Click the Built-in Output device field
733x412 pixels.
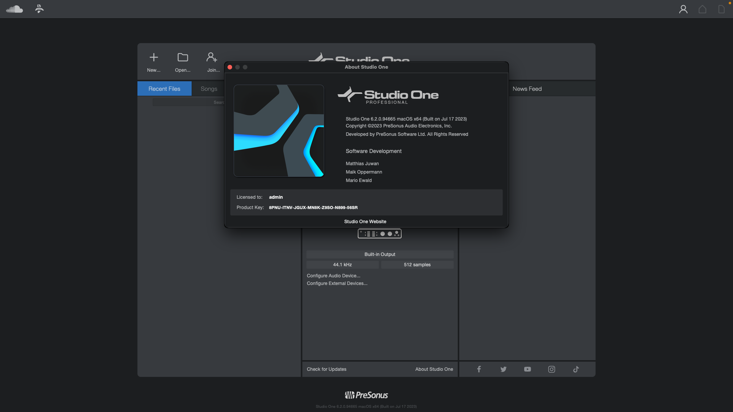click(x=380, y=254)
